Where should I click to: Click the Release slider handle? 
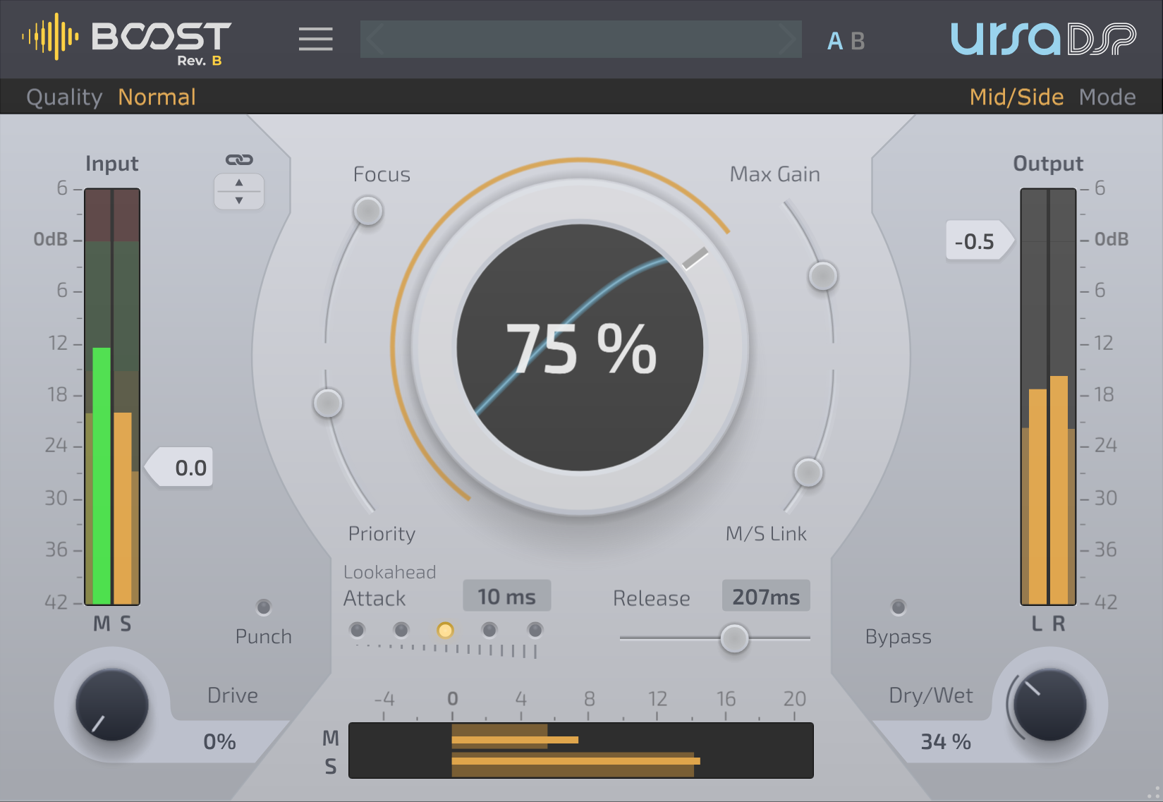point(734,638)
